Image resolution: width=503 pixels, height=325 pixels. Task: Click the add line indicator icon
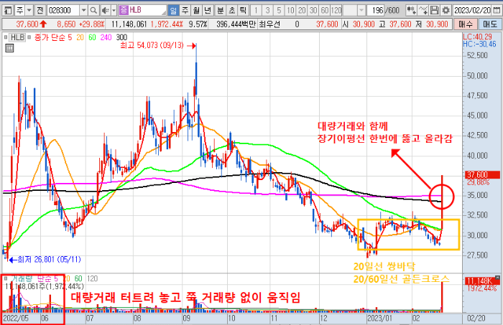[423, 11]
